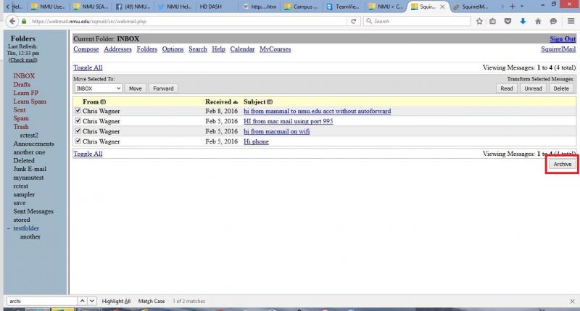Open the Addresses link

coord(117,49)
